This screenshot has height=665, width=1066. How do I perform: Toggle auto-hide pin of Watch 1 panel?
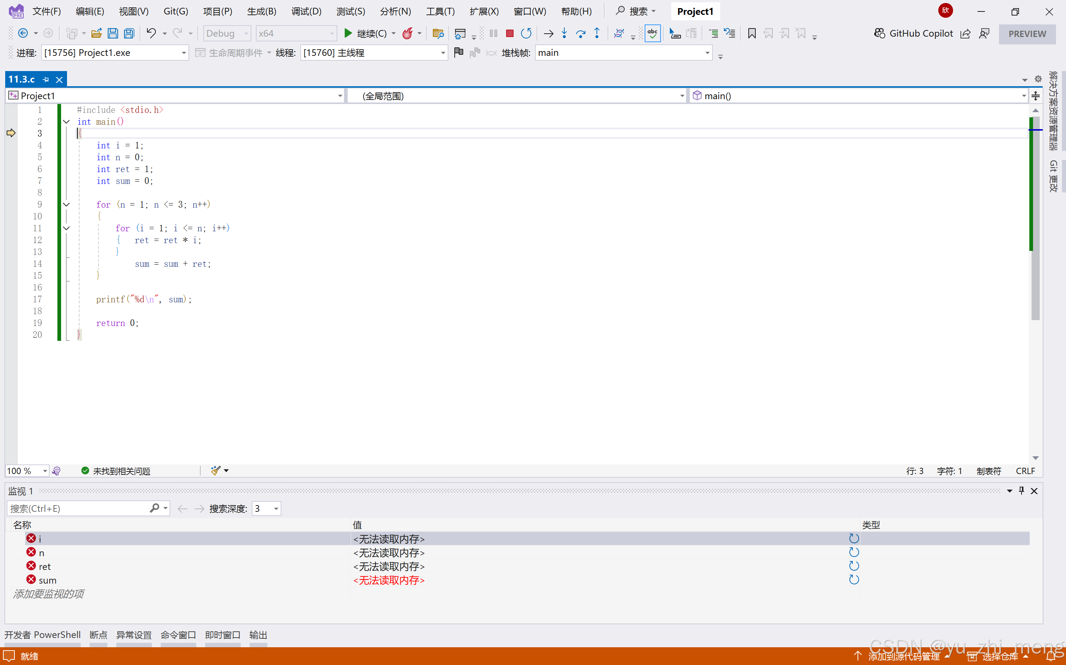coord(1022,491)
